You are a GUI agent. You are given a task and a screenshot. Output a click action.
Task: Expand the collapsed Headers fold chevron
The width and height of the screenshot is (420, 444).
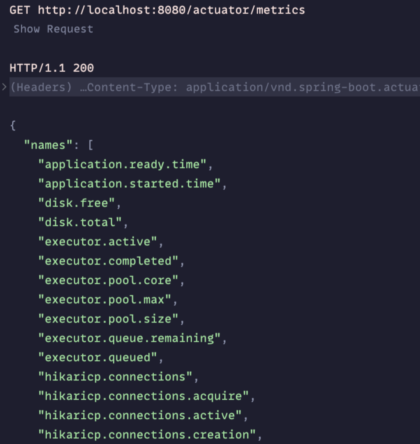tap(4, 87)
